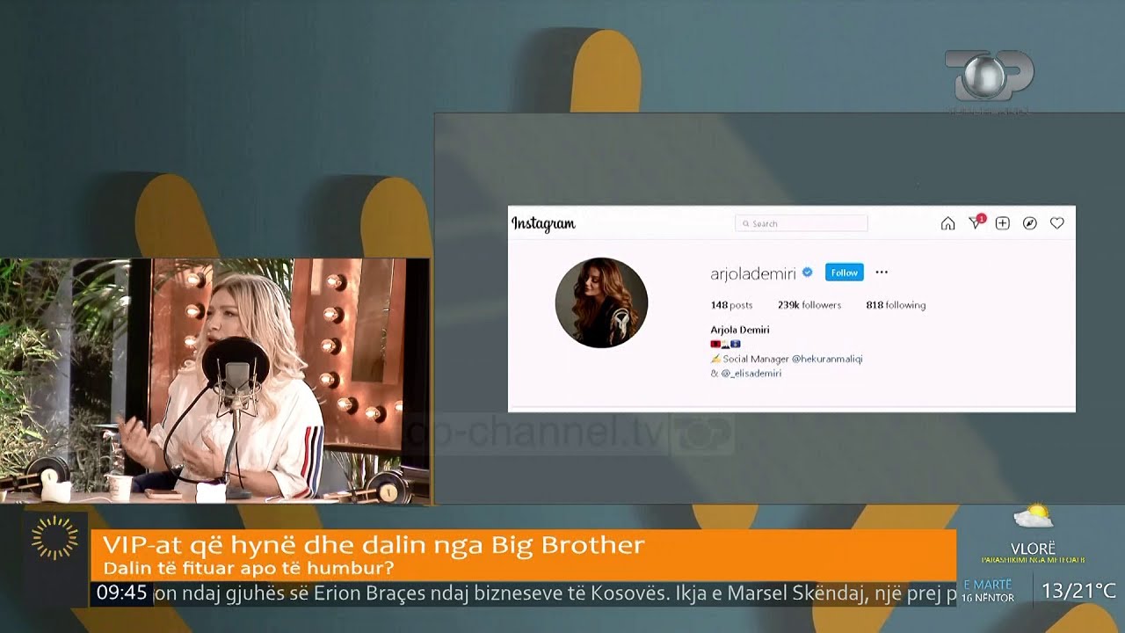Click subtitle 'Dalin të fituar apo të humbur?'
This screenshot has width=1125, height=633.
248,568
